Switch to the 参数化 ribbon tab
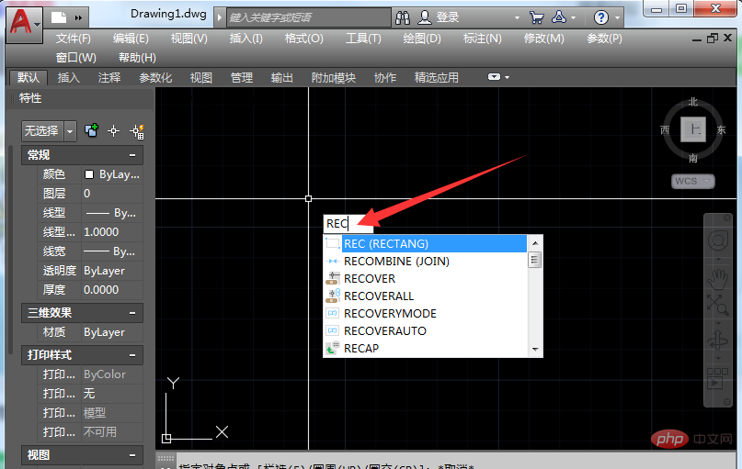Viewport: 742px width, 469px height. [155, 77]
